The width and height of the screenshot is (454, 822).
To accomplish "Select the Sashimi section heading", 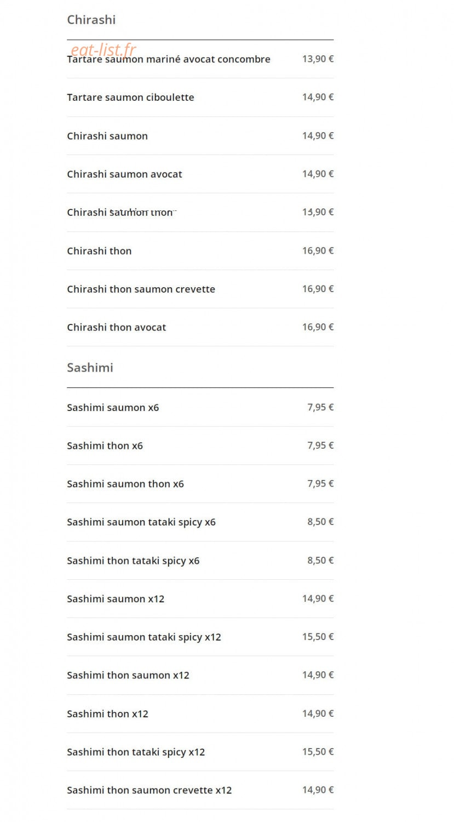I will pyautogui.click(x=90, y=368).
